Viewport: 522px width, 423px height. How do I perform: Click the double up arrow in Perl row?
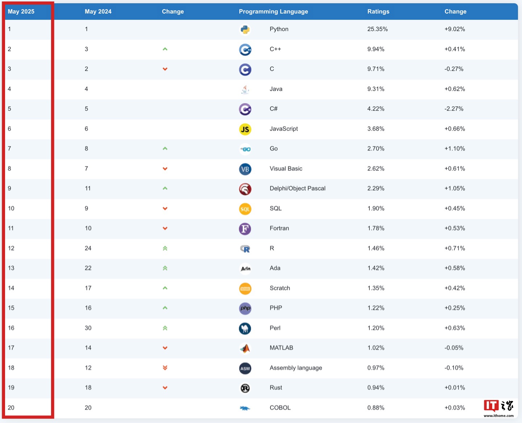[x=165, y=328]
